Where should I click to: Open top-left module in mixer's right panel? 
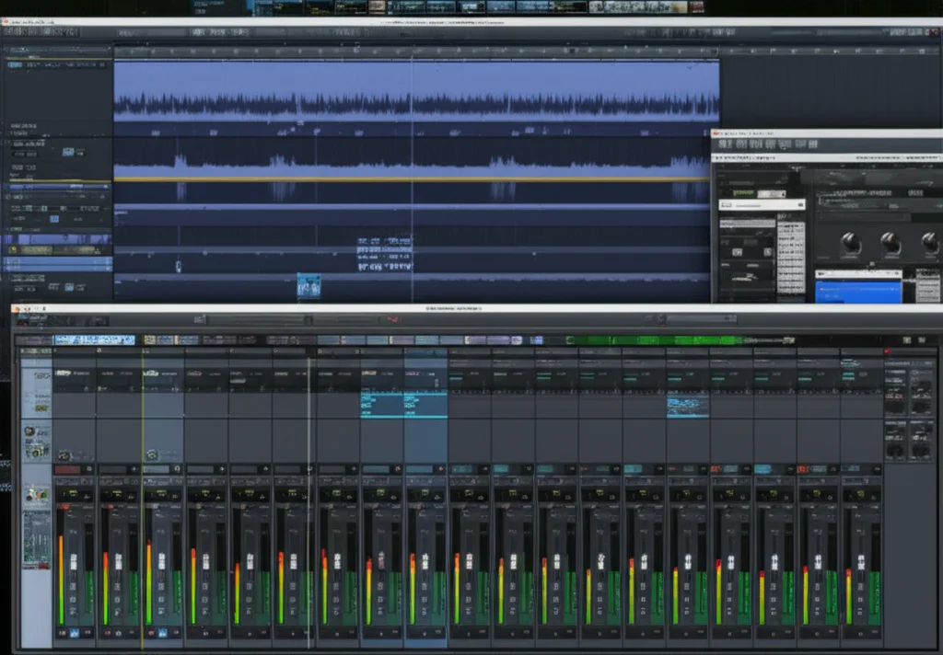point(895,391)
